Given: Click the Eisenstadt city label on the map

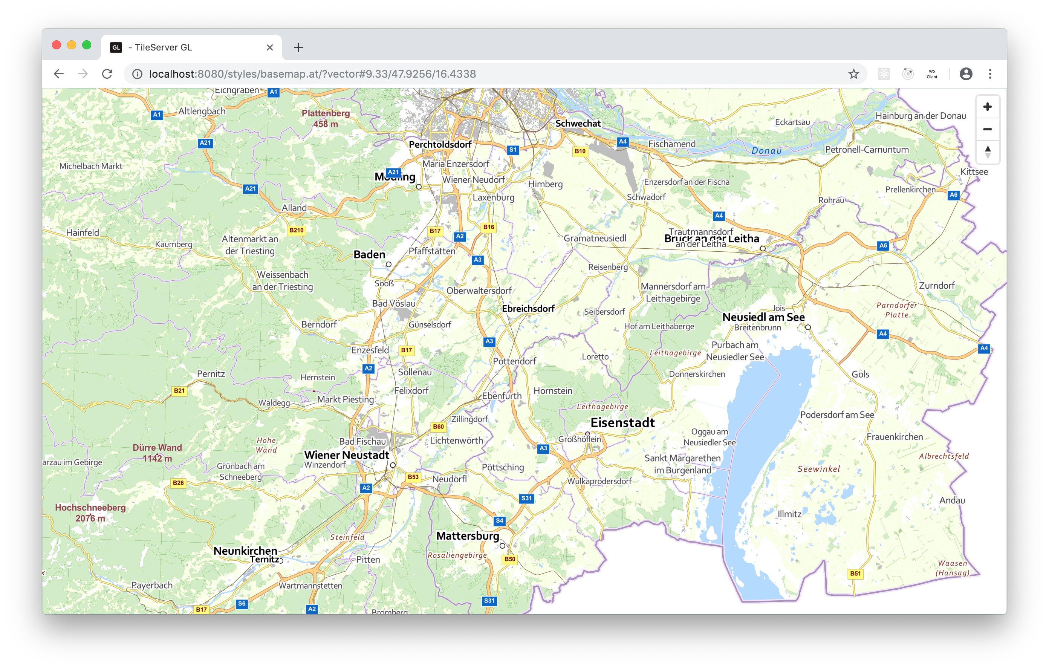Looking at the screenshot, I should pos(622,422).
